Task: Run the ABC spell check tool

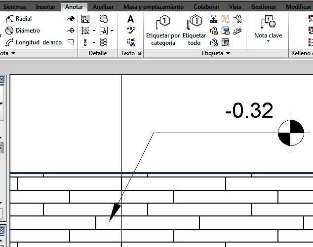Action: [x=130, y=31]
